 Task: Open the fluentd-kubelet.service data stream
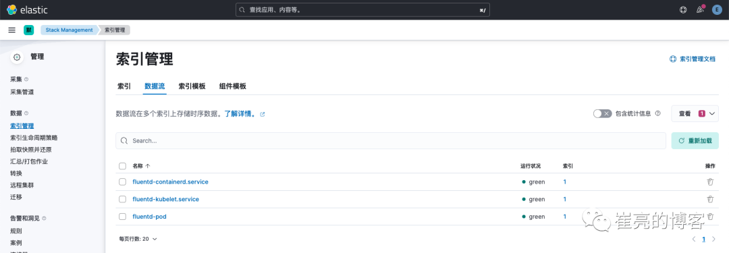point(165,199)
